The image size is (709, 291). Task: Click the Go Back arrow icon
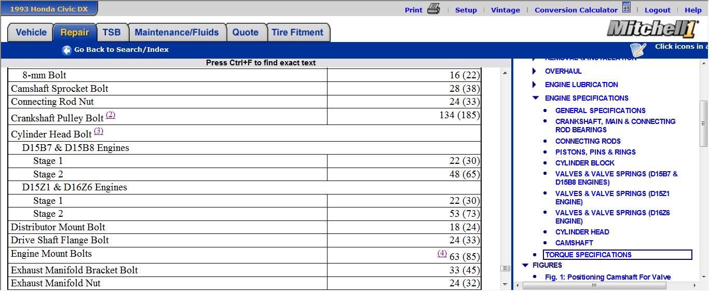tap(66, 50)
